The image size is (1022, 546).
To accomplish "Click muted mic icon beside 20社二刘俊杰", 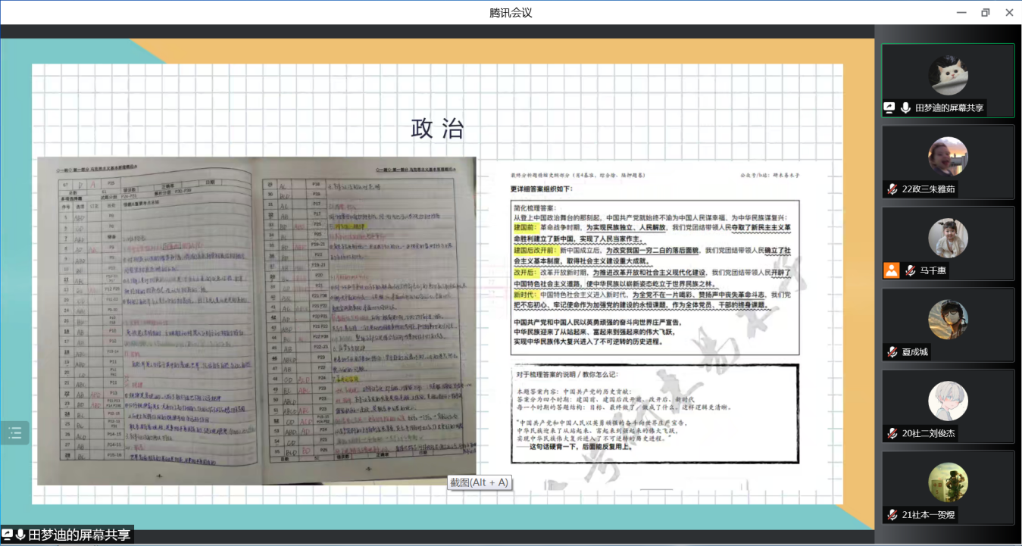I will [893, 434].
